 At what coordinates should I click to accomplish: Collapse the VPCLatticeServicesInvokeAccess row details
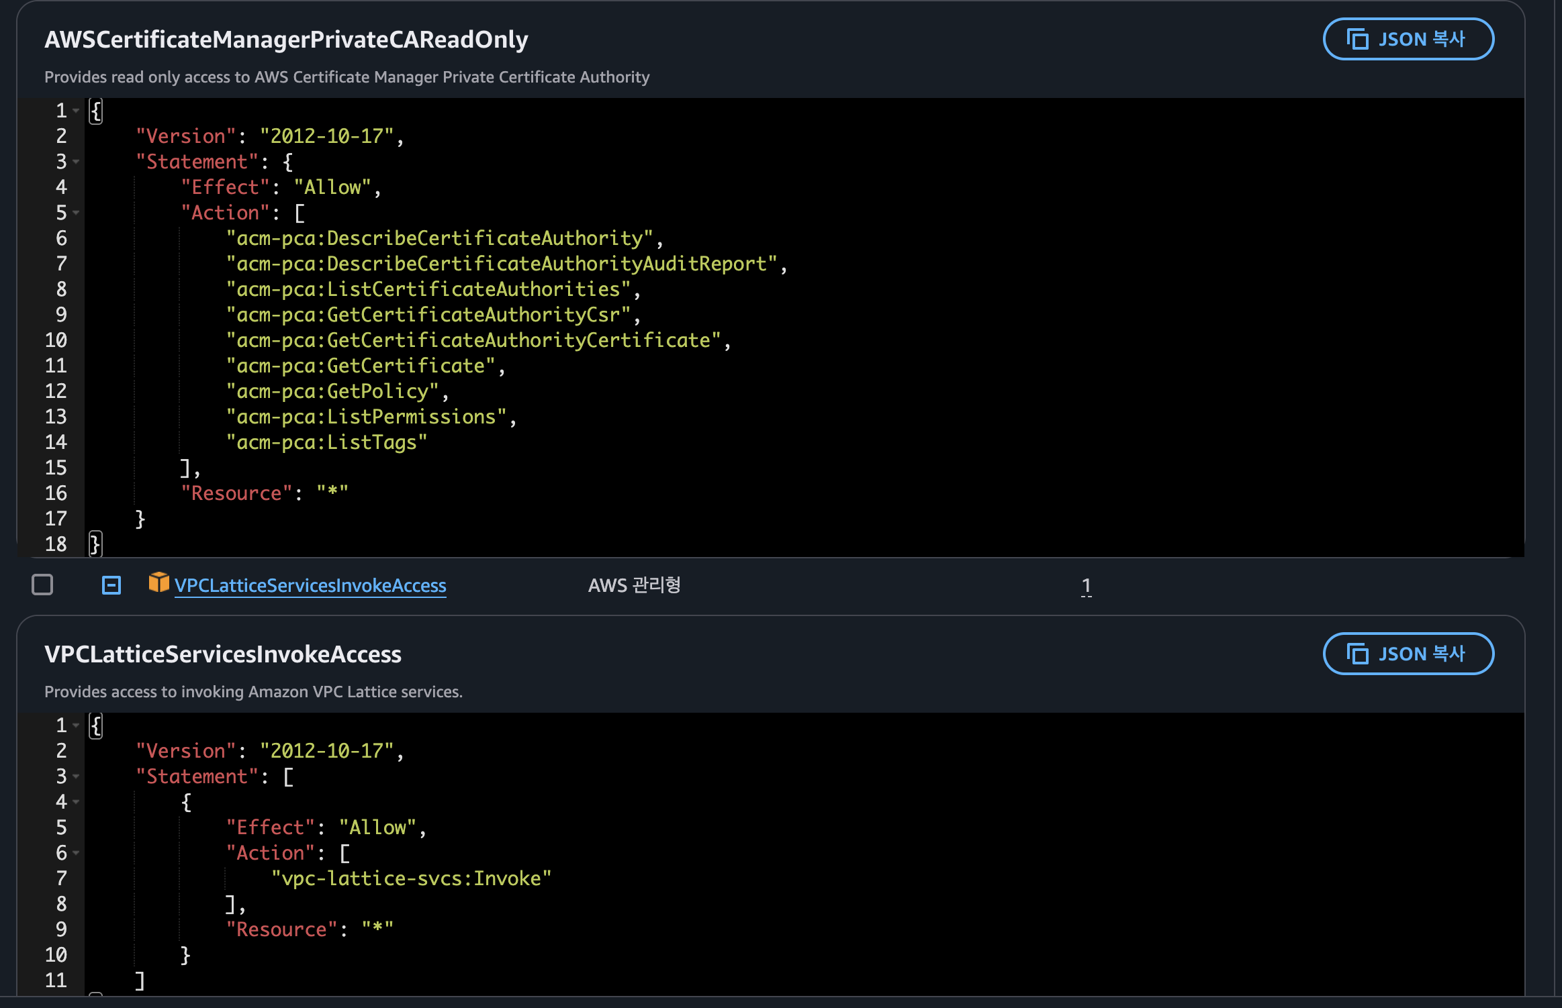(x=111, y=585)
